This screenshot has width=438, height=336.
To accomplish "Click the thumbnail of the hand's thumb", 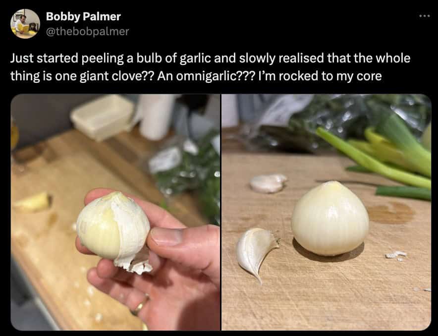I will pos(167,236).
